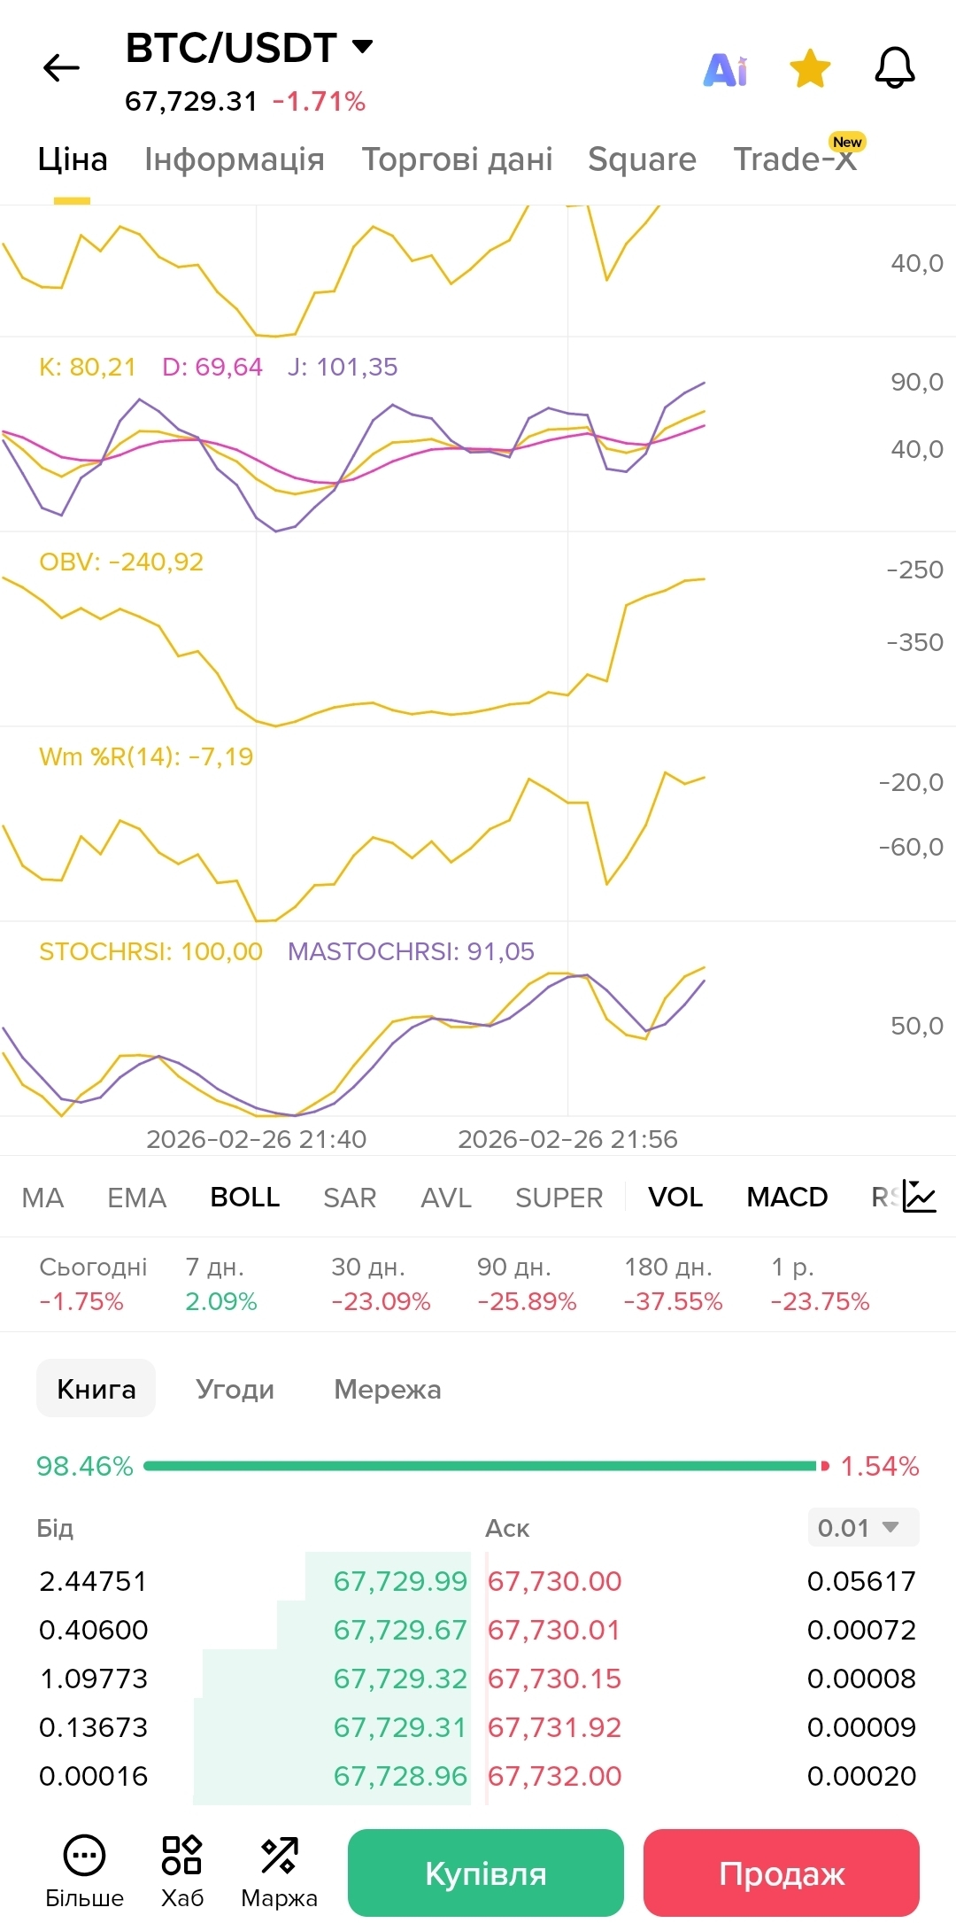Switch to the Торгові дані tab

click(x=457, y=159)
